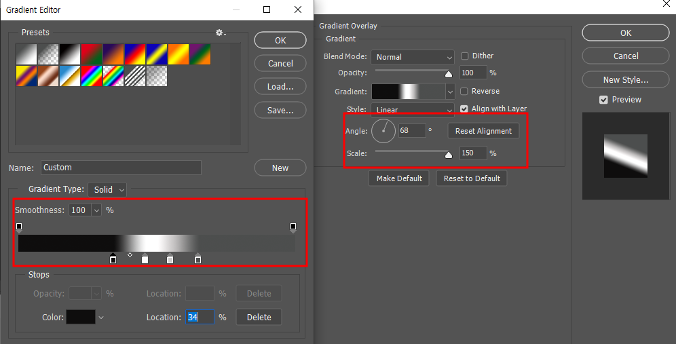
Task: Apply the Spectrum rainbow gradient preset
Action: click(x=92, y=76)
